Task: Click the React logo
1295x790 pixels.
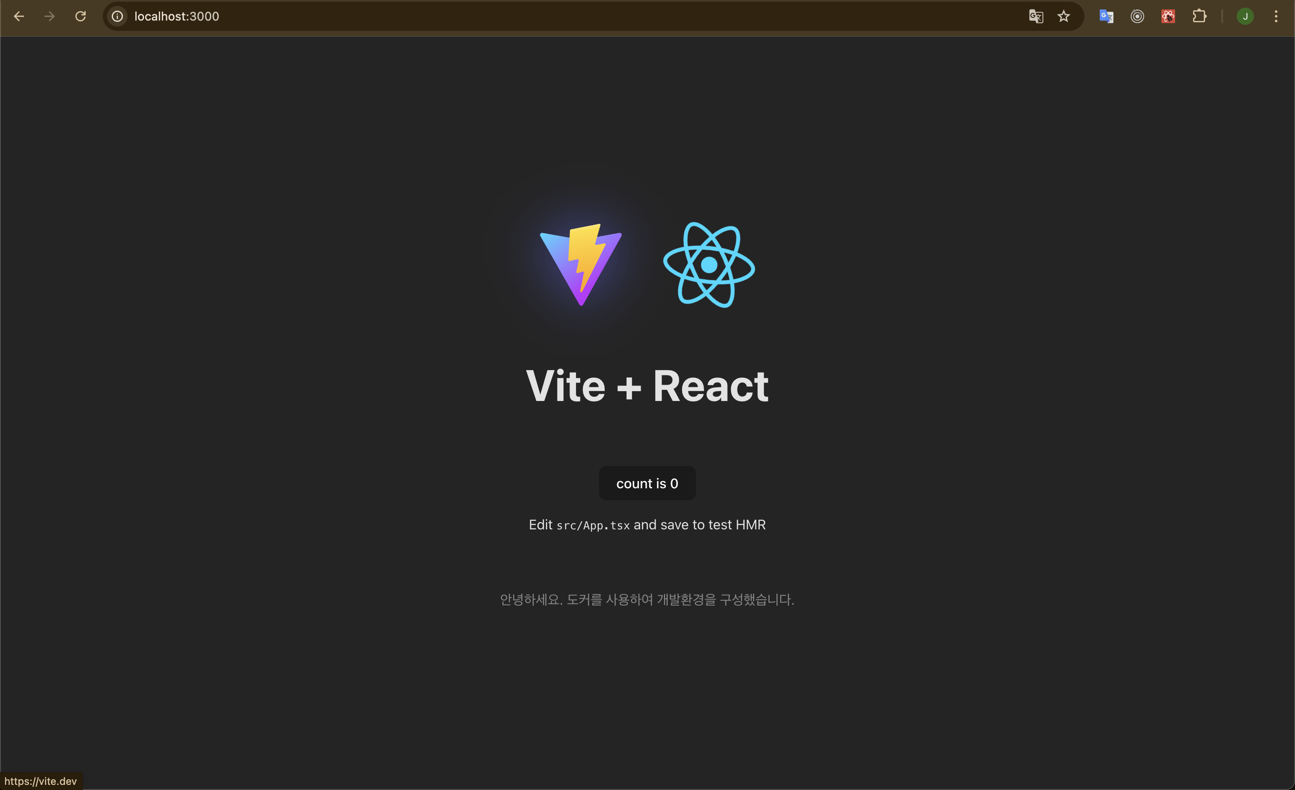Action: [709, 265]
